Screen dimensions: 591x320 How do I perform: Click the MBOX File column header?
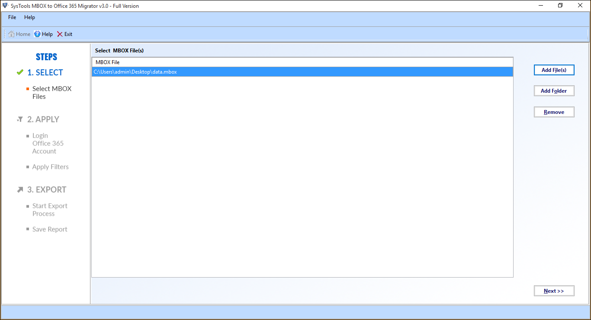coord(302,62)
